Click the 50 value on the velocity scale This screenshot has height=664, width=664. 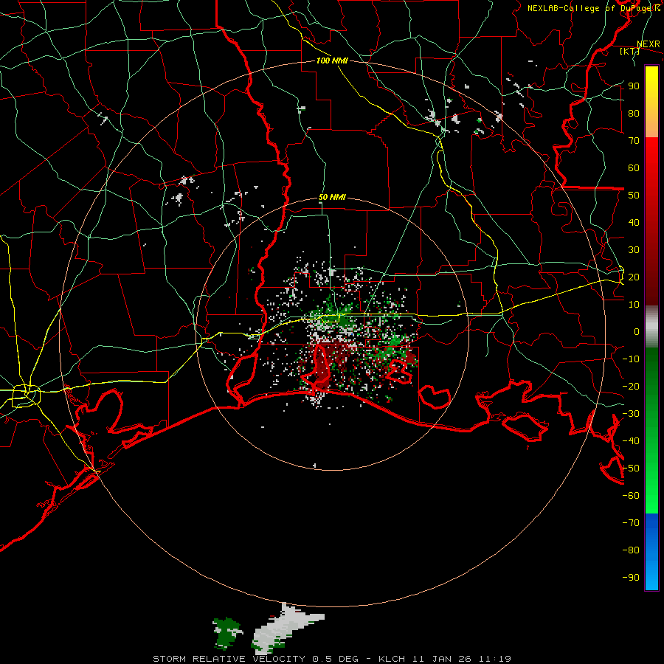coord(634,196)
